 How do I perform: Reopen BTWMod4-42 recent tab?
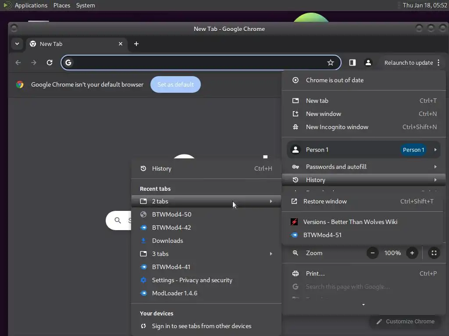(x=206, y=227)
